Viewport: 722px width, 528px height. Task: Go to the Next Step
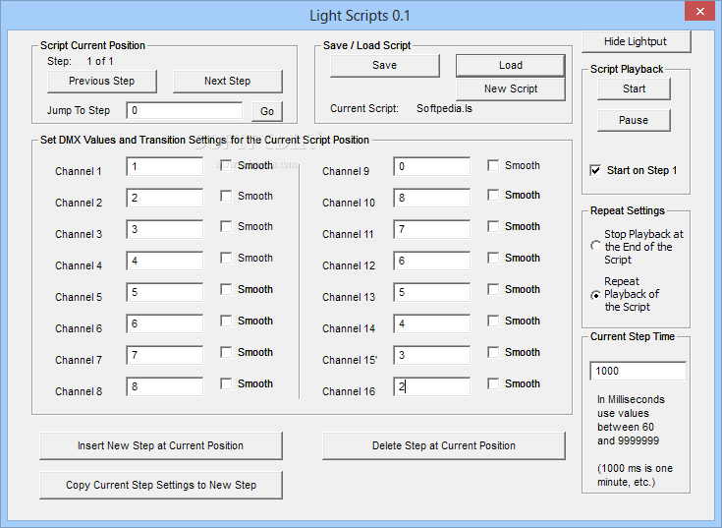pos(228,81)
